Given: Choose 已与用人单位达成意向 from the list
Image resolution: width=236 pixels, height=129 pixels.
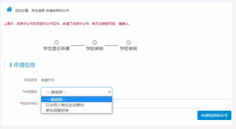Looking at the screenshot, I should click(76, 105).
